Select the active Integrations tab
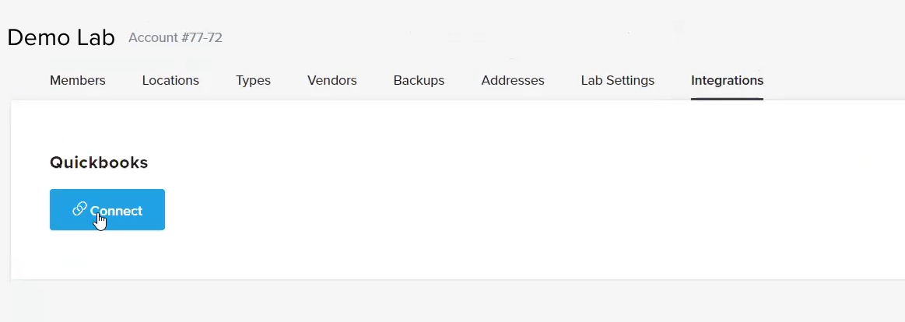Image resolution: width=905 pixels, height=322 pixels. point(728,80)
